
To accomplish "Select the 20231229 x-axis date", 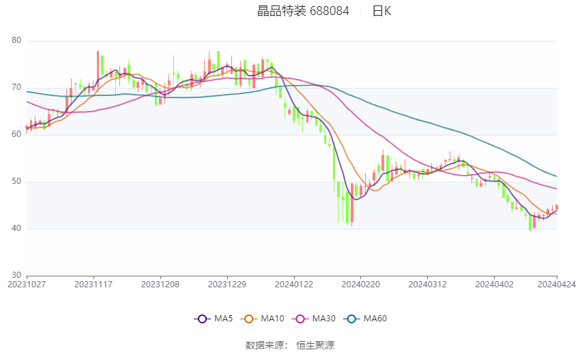I will point(227,284).
